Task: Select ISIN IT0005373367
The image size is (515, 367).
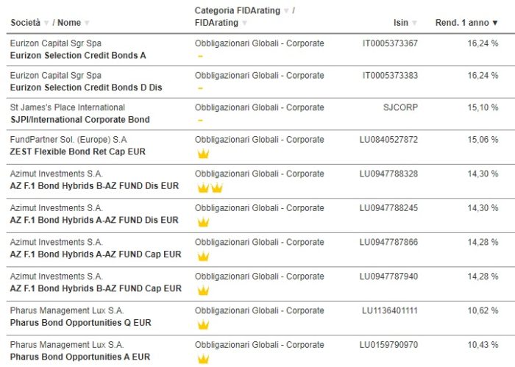Action: click(x=390, y=43)
